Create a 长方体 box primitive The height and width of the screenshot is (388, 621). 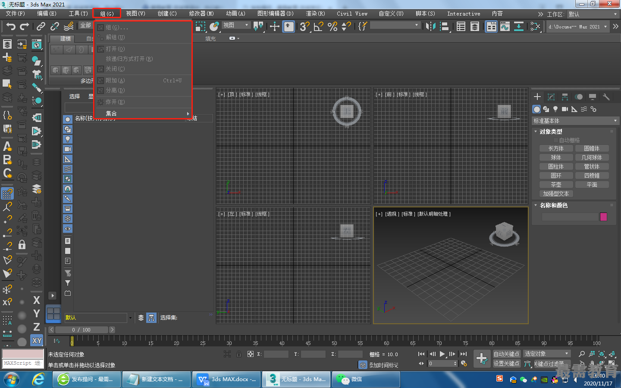pos(556,148)
